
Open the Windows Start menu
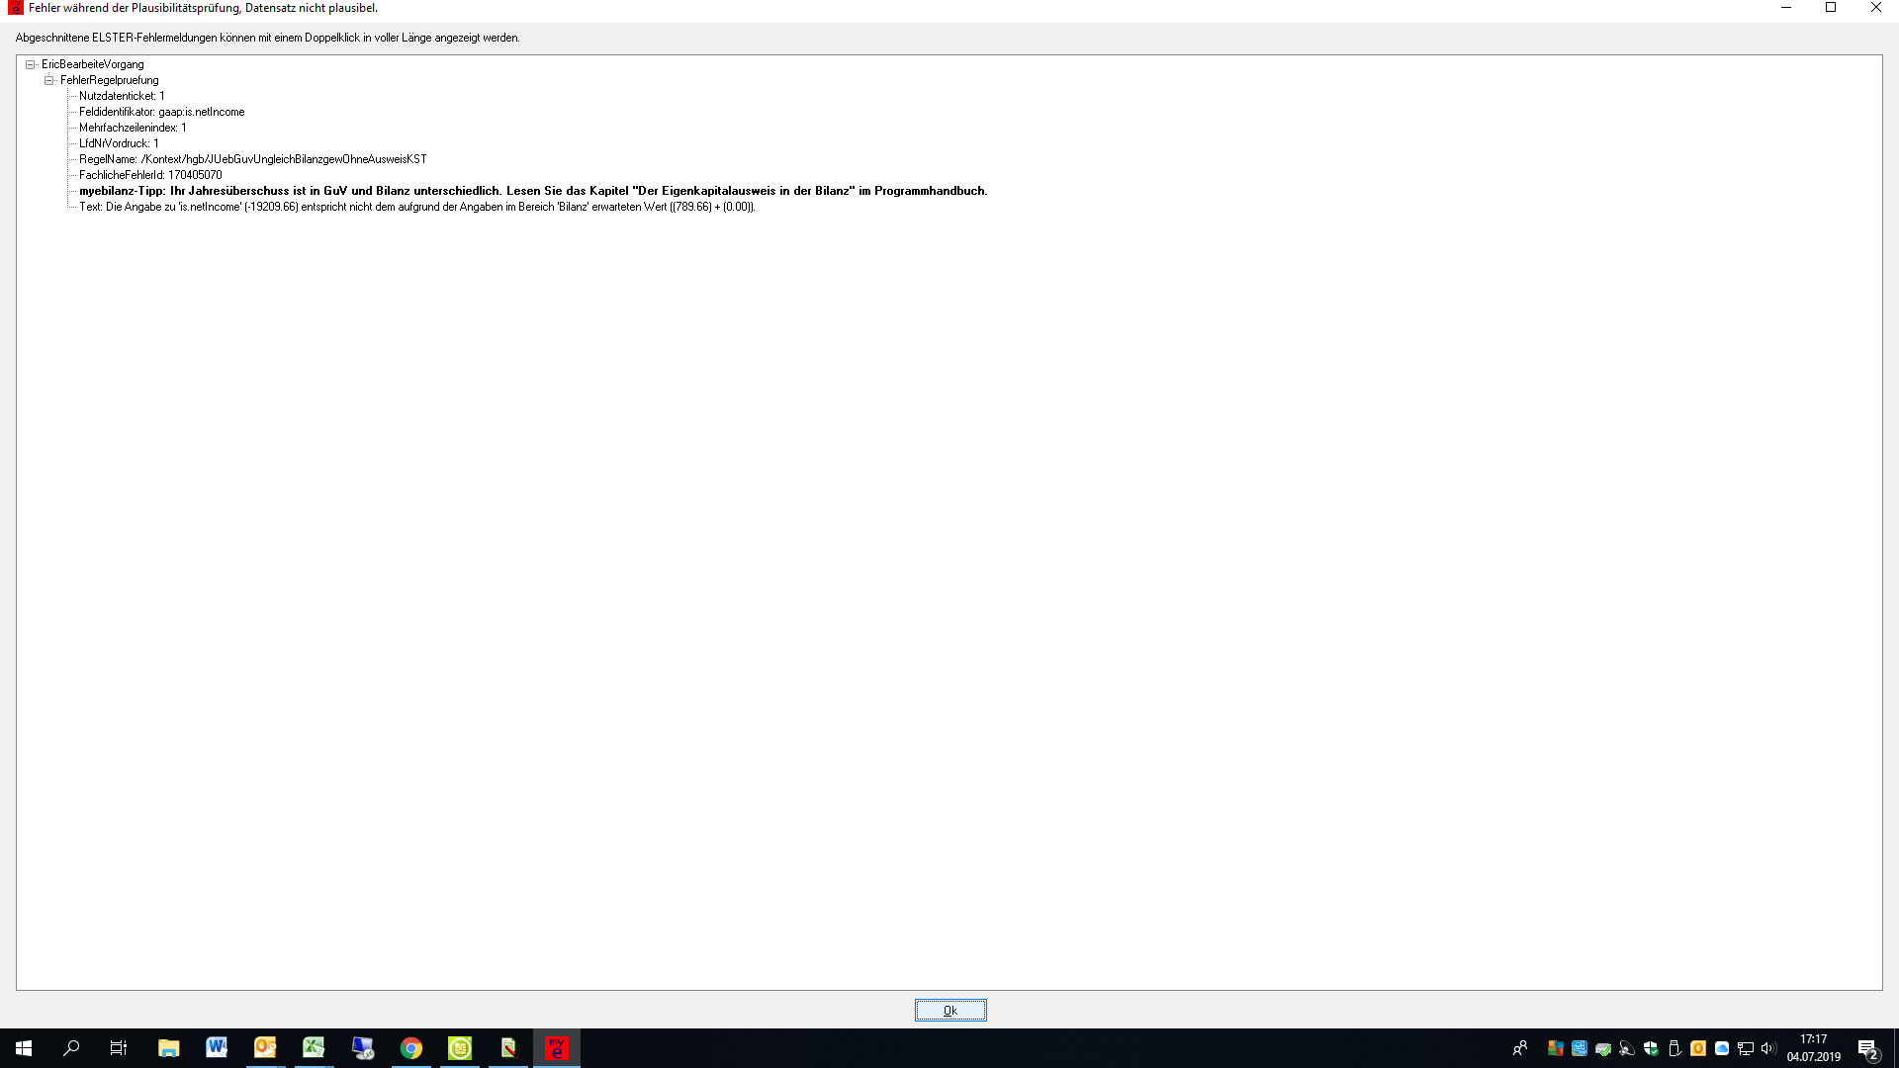coord(24,1048)
